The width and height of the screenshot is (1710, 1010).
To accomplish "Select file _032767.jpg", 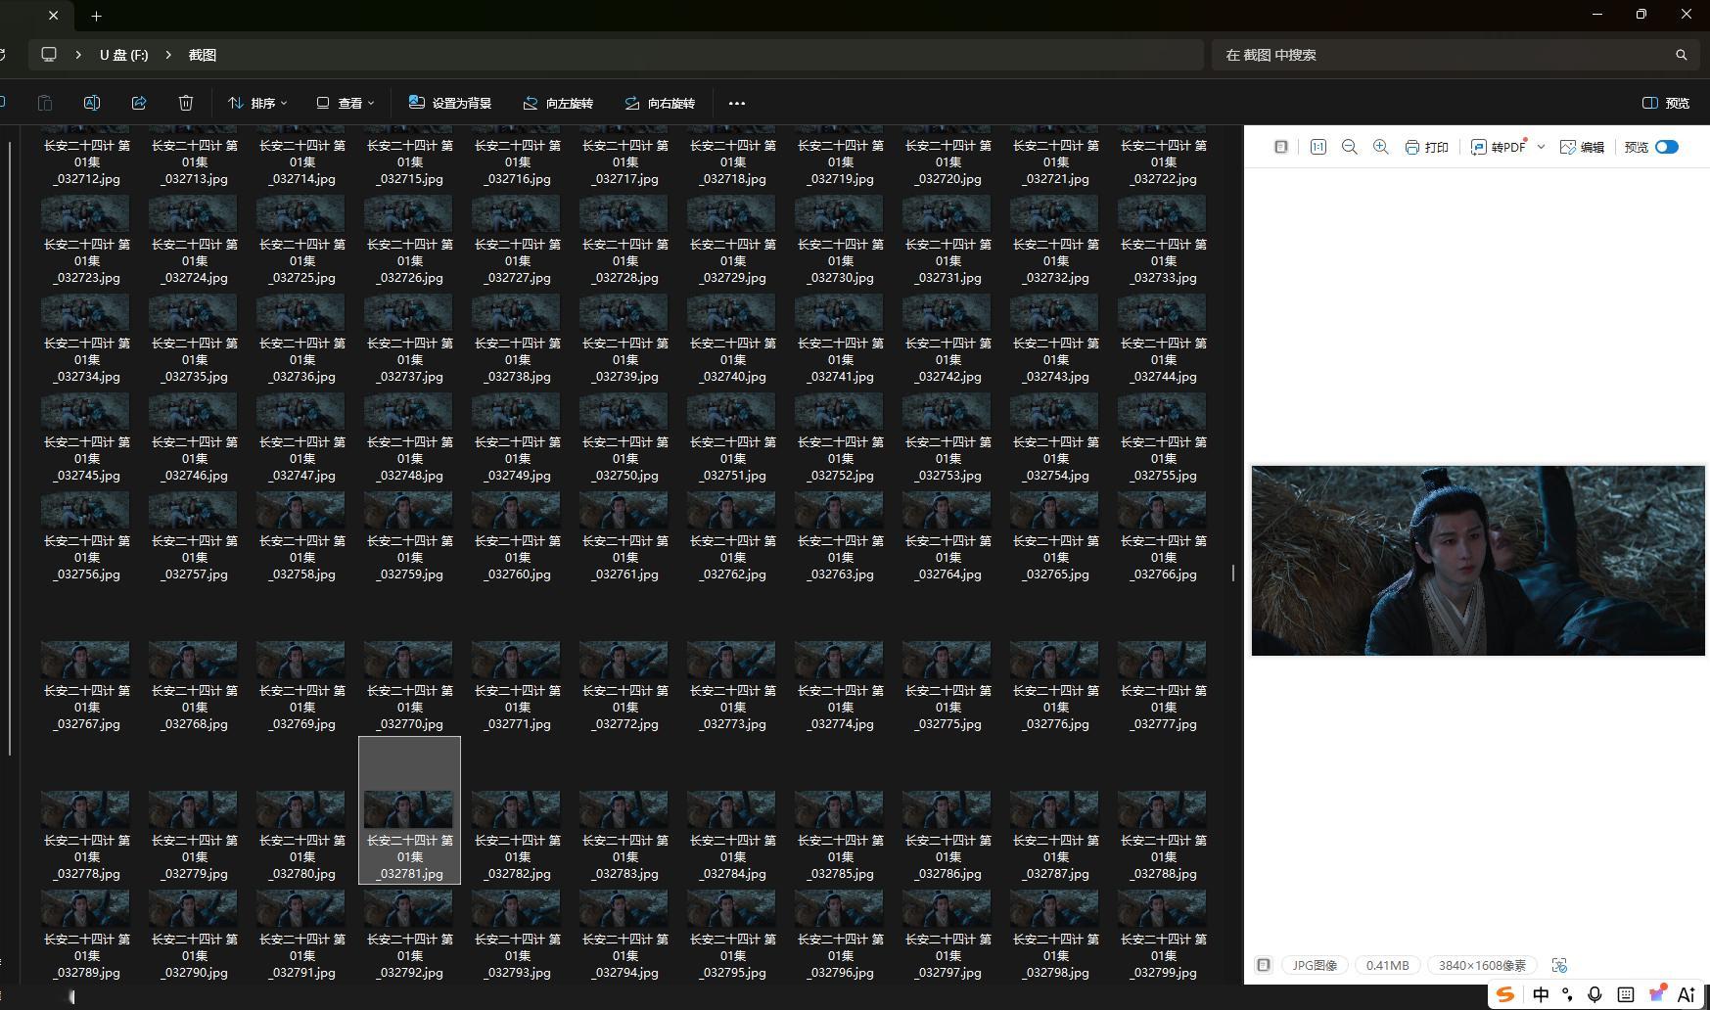I will point(86,686).
